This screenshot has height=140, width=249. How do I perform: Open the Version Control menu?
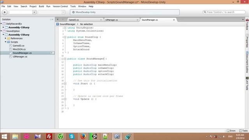click(60, 6)
